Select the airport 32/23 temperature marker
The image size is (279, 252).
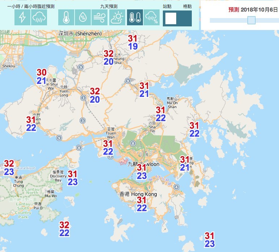(9, 168)
